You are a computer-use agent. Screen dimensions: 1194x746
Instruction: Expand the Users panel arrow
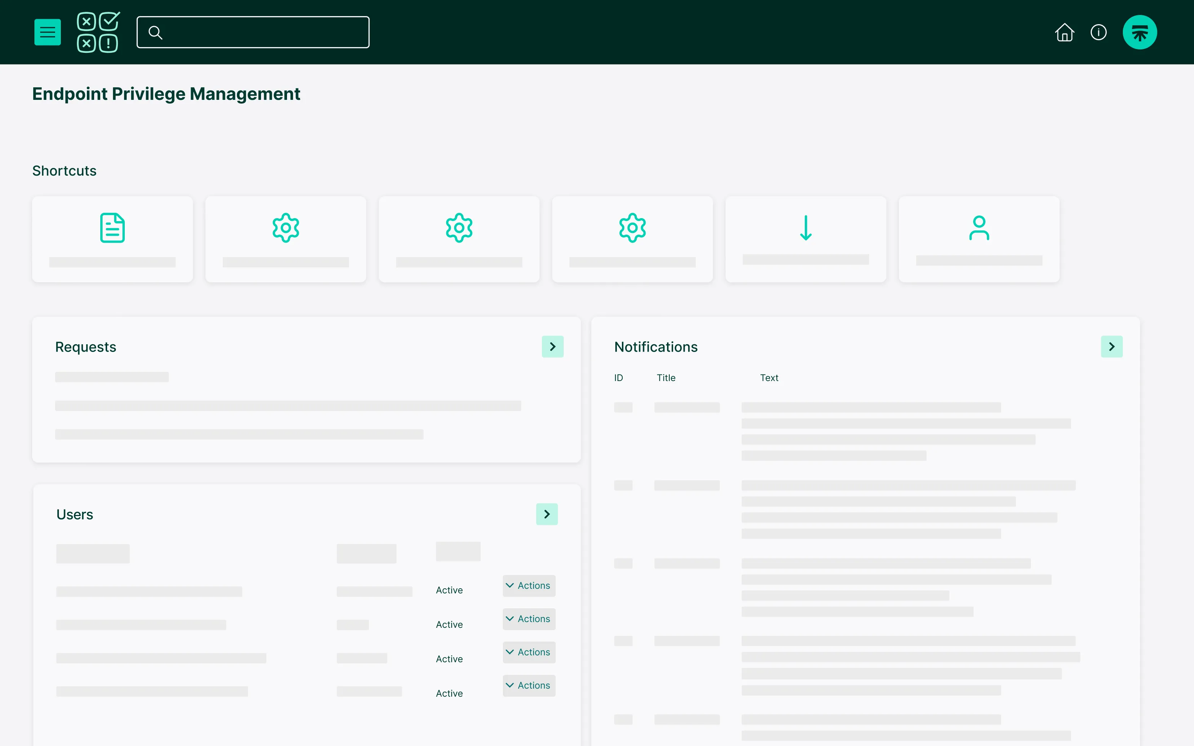tap(546, 514)
